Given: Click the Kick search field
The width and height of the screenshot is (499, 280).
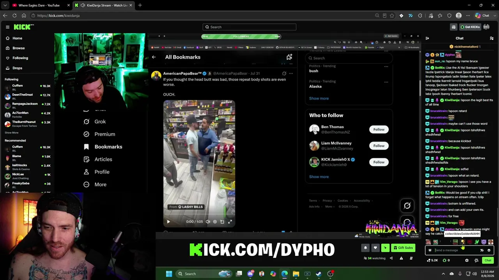Looking at the screenshot, I should (x=249, y=27).
